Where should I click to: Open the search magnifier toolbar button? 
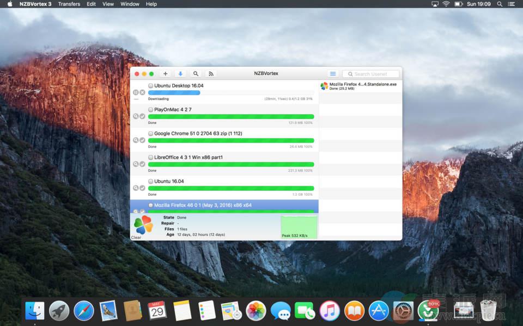[x=196, y=74]
